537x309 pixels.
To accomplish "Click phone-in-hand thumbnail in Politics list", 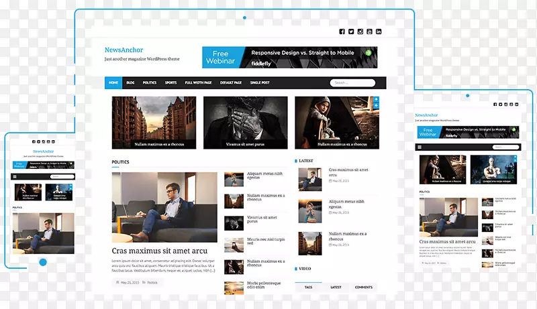I will tap(234, 245).
